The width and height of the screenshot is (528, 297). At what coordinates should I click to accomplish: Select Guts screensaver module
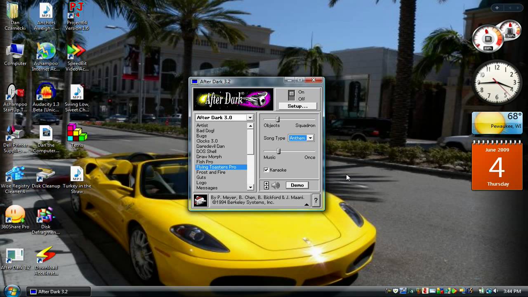[x=221, y=177]
